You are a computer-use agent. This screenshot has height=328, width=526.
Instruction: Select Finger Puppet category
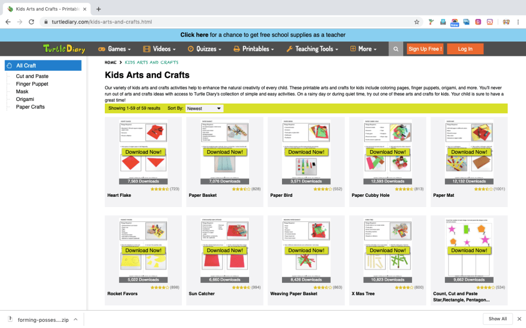point(32,84)
